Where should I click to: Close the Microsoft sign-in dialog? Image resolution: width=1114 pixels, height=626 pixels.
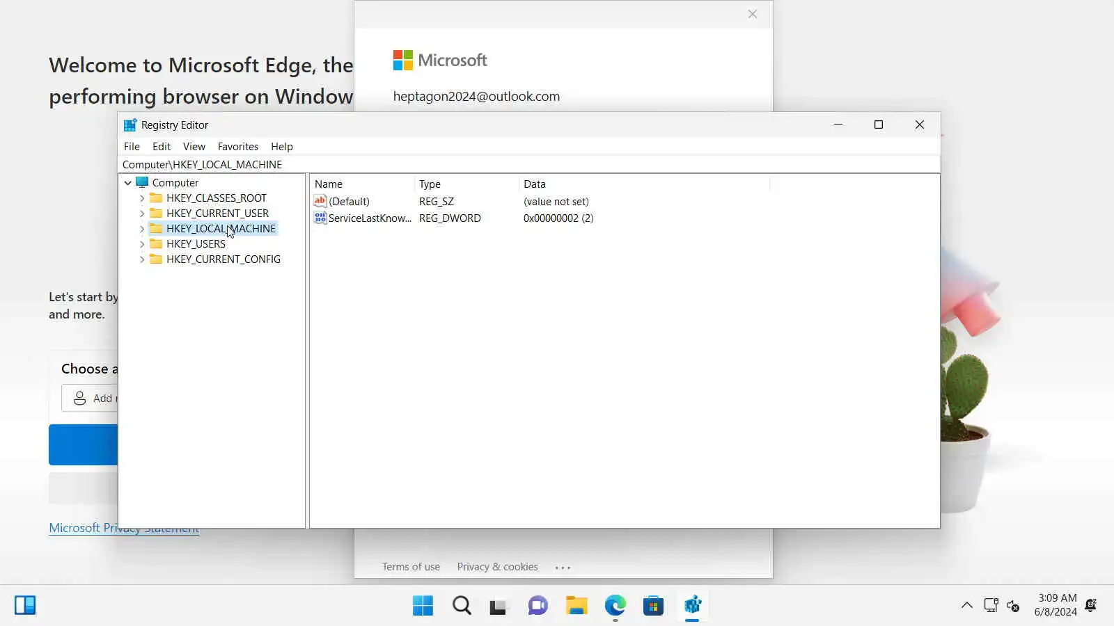[753, 14]
